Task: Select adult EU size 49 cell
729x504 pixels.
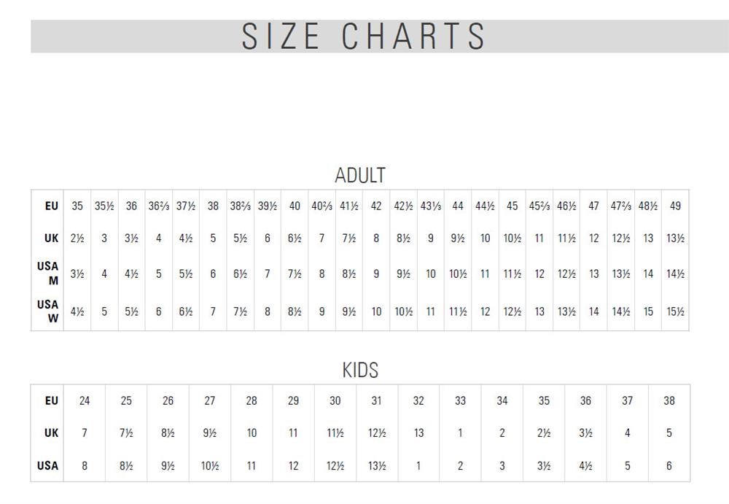Action: 675,206
